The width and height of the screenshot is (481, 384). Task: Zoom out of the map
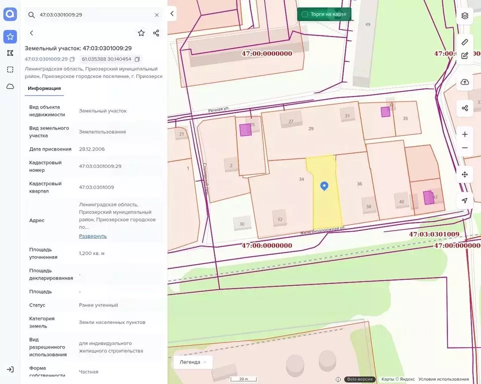464,148
